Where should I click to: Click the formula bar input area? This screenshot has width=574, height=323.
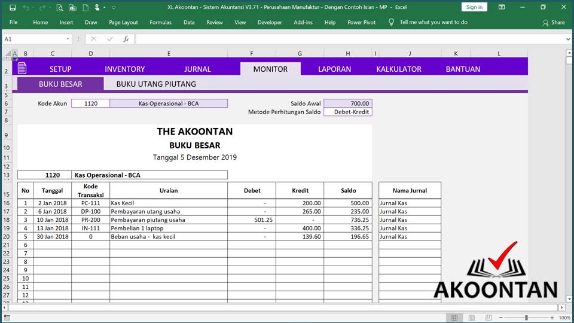pyautogui.click(x=350, y=39)
